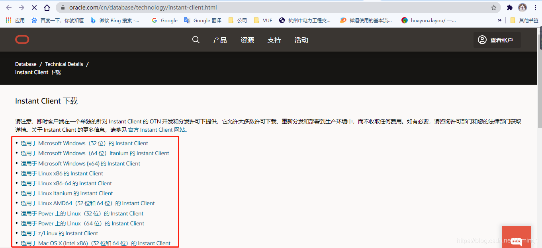Viewport: 542px width, 248px height.
Task: Go to Technical Details breadcrumb
Action: (64, 64)
